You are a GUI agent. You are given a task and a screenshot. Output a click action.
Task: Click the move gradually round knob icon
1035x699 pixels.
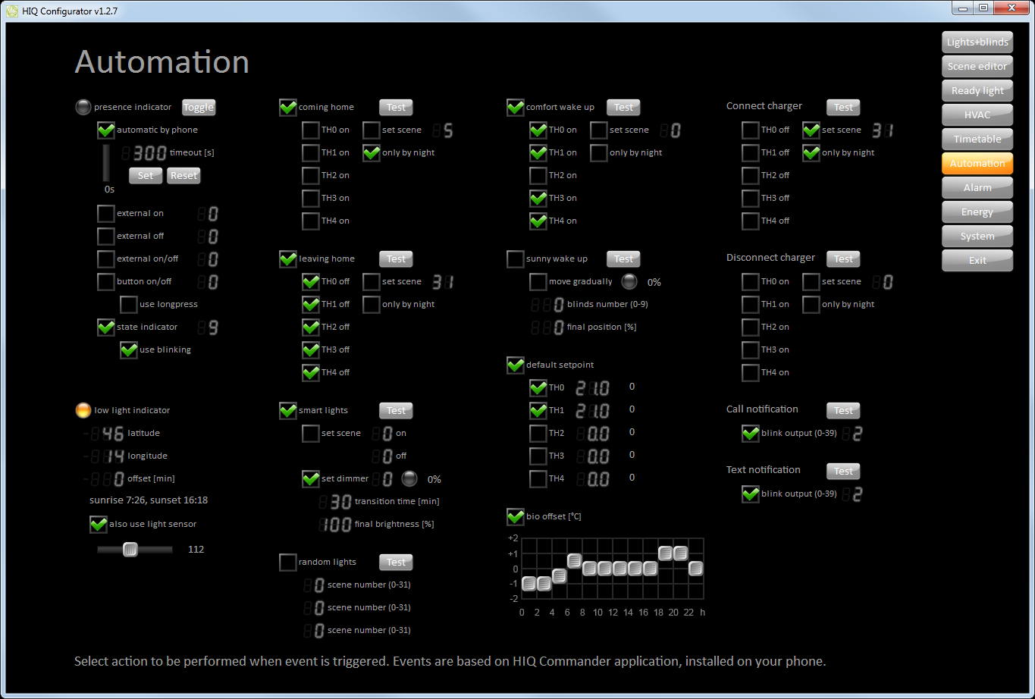tap(629, 281)
